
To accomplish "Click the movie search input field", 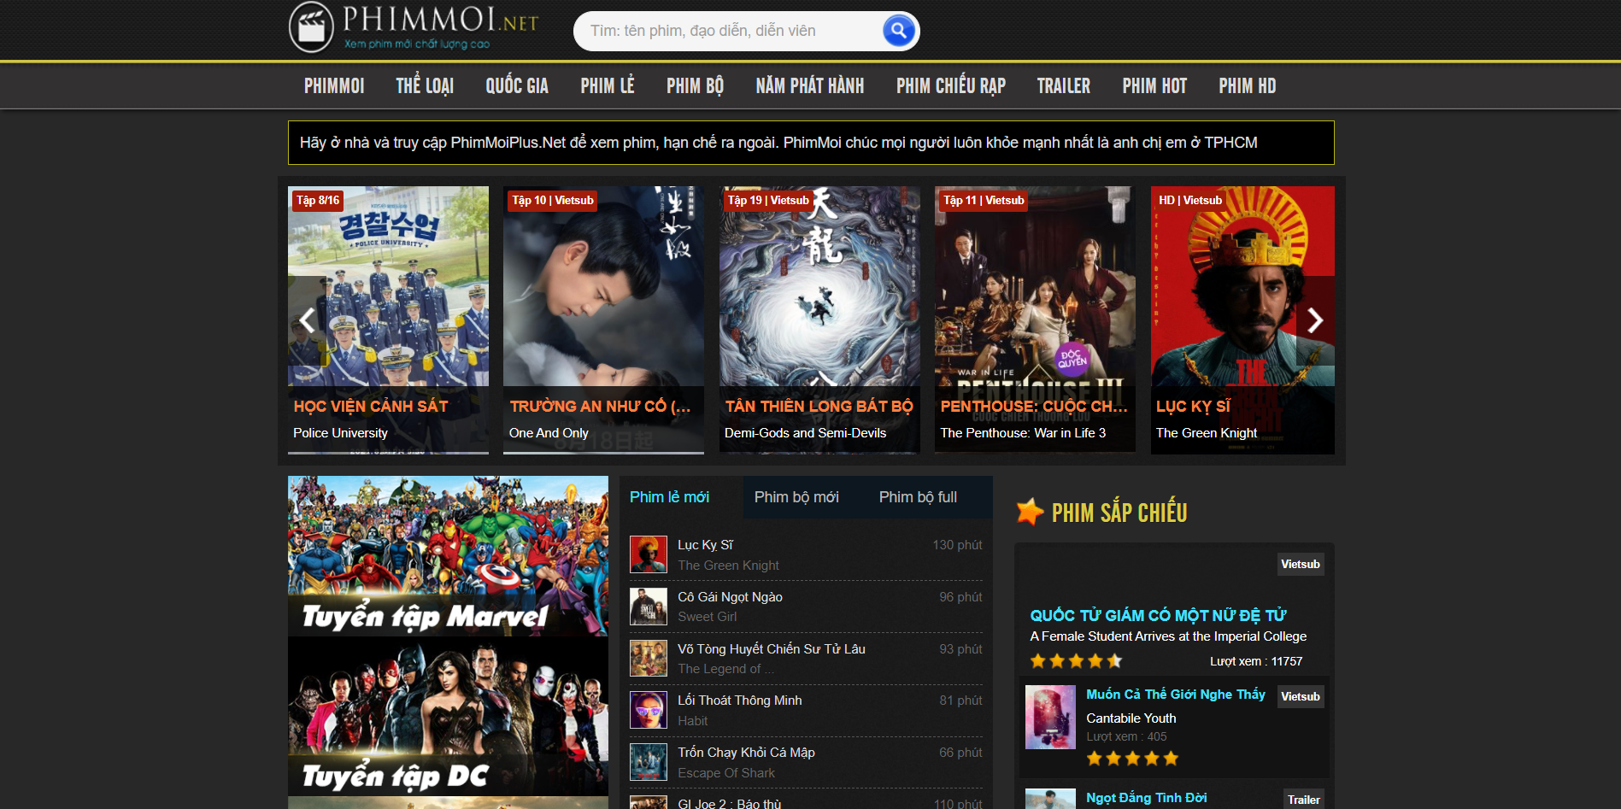I will [726, 32].
